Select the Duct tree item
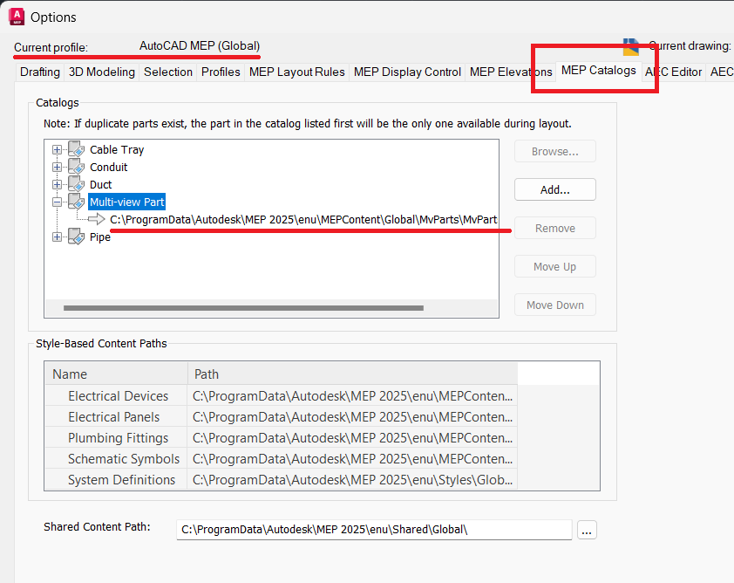This screenshot has width=734, height=583. point(100,184)
